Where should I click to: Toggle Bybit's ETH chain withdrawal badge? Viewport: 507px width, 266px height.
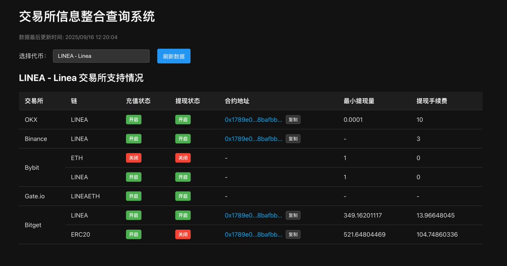coord(183,158)
